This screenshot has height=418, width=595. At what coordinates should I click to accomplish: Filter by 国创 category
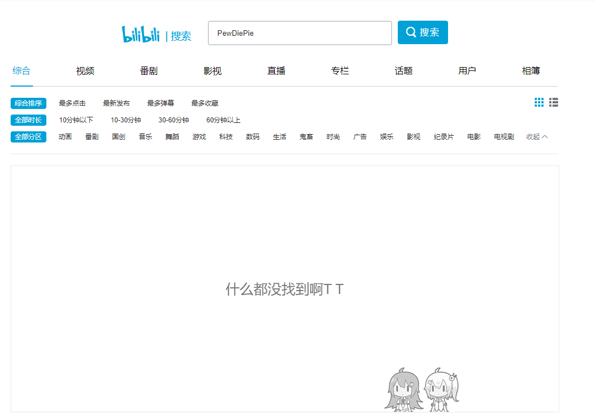tap(119, 137)
